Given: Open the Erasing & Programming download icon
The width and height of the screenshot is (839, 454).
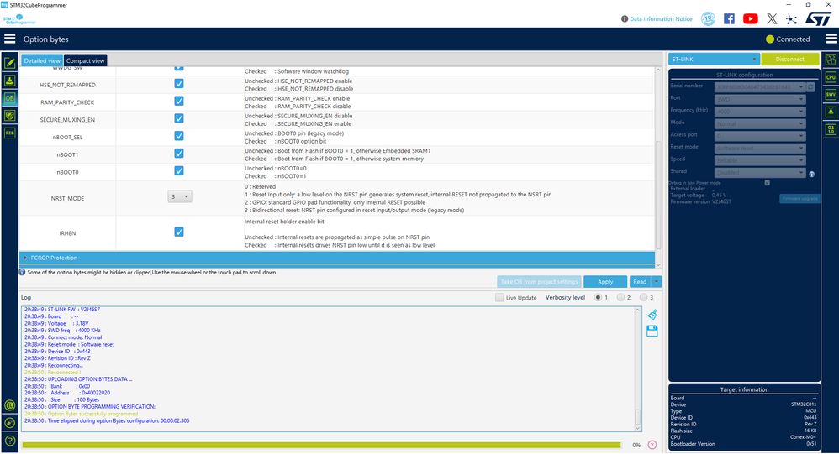Looking at the screenshot, I should tap(9, 81).
